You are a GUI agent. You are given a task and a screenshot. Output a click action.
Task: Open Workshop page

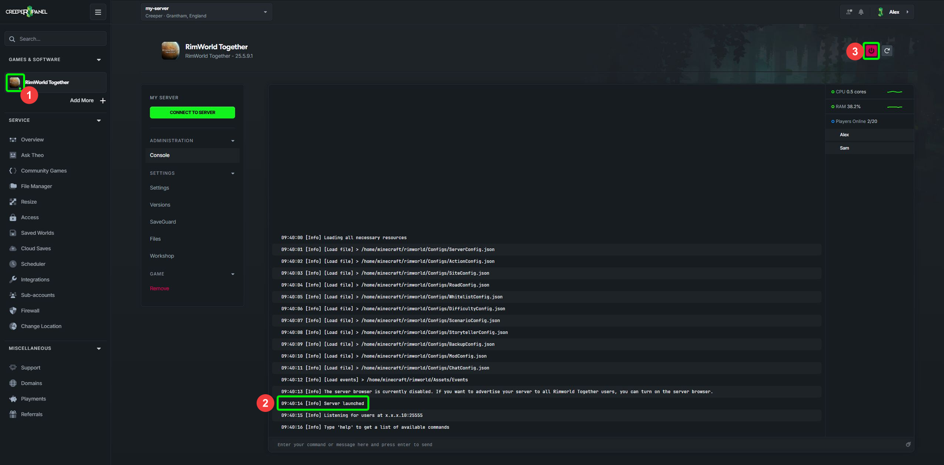click(162, 256)
